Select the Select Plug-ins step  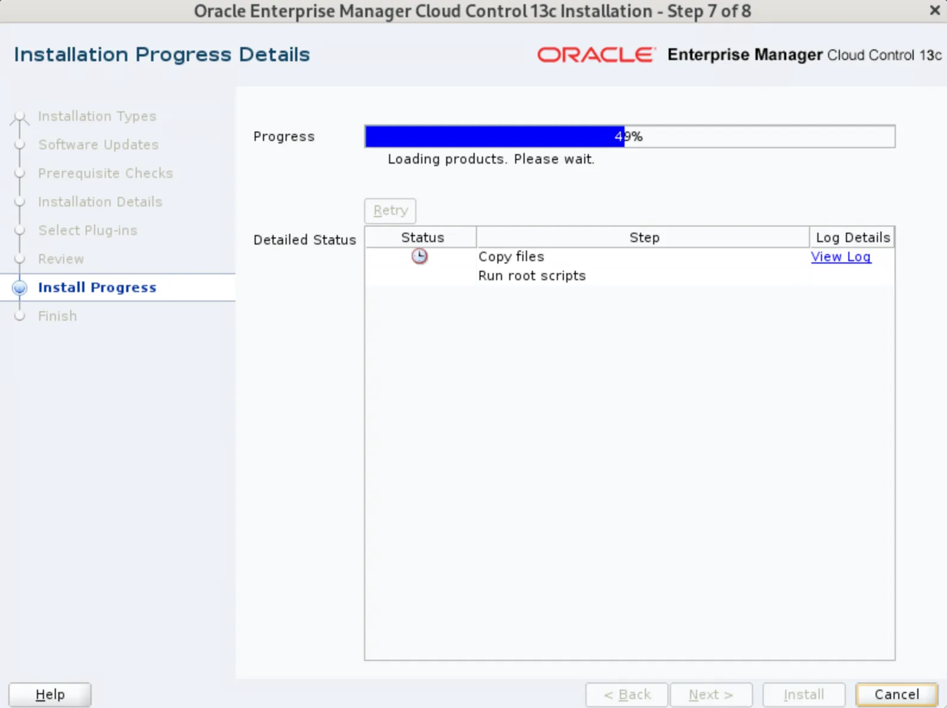pos(87,230)
